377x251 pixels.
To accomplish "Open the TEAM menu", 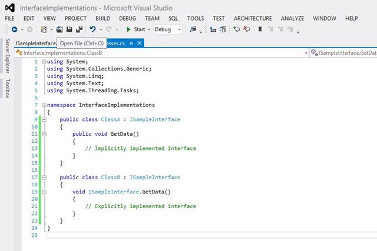I will (152, 18).
